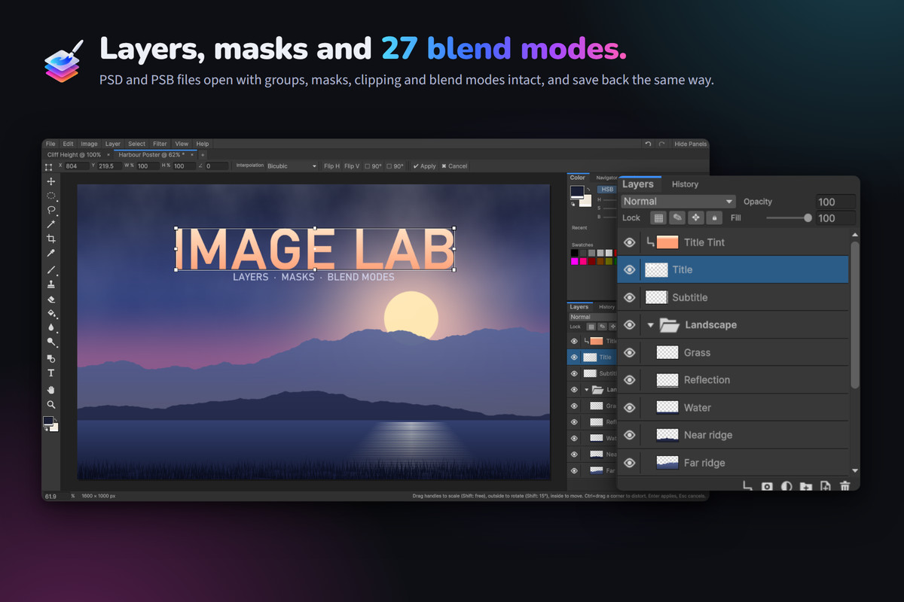Screen dimensions: 904x602
Task: Select the Crop tool
Action: click(x=51, y=239)
